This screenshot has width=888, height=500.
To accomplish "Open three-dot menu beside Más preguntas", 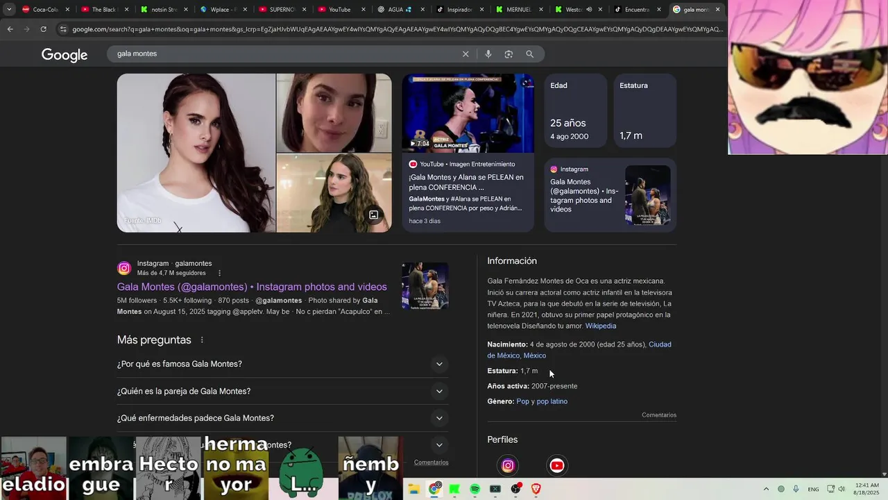I will tap(202, 340).
